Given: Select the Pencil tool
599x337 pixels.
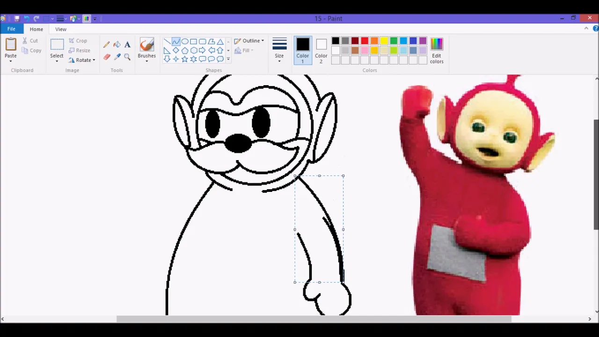Looking at the screenshot, I should click(x=107, y=44).
